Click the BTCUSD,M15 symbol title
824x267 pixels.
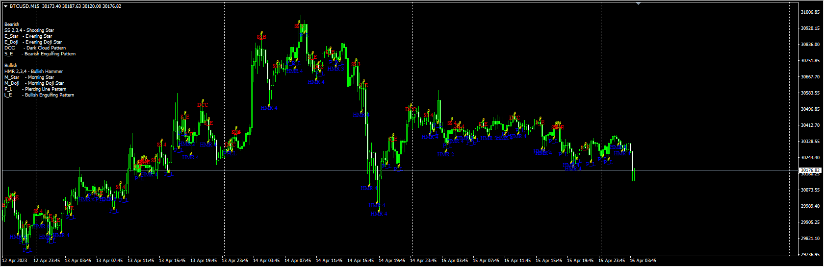pos(25,6)
